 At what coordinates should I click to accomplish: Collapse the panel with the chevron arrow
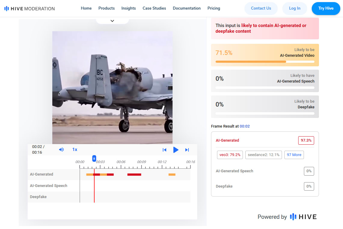point(112,21)
